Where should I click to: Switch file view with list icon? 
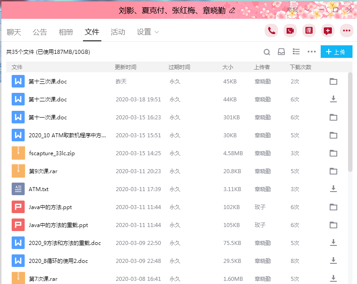(296, 52)
